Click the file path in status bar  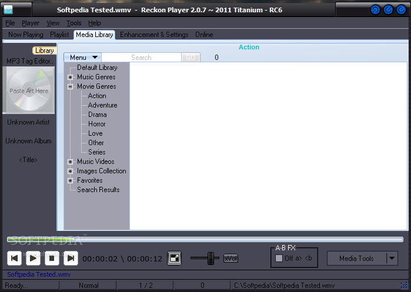284,286
